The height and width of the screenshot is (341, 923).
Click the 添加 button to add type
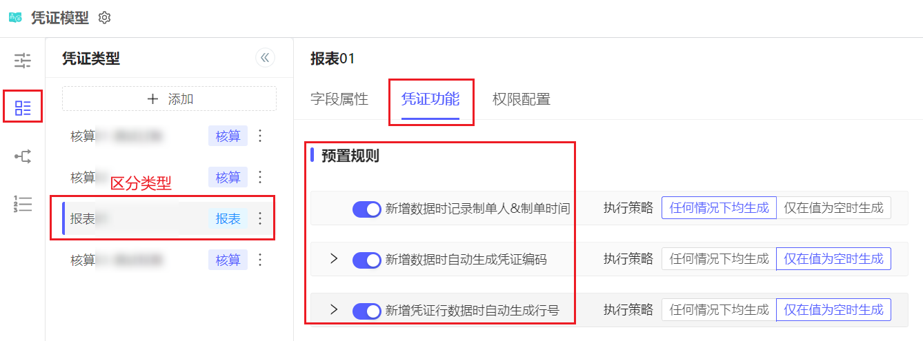tap(170, 99)
